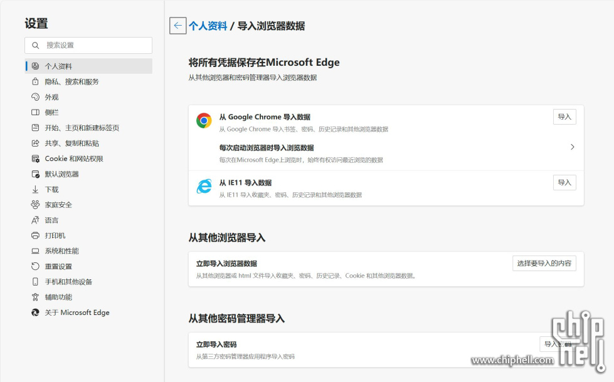Click the language icon beside 语言
The image size is (614, 382).
(x=35, y=220)
